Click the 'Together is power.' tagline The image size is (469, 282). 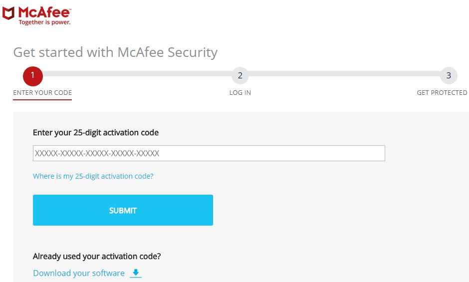click(x=44, y=22)
